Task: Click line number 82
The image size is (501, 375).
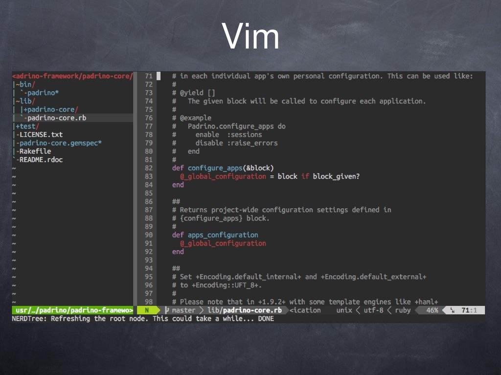Action: (149, 168)
